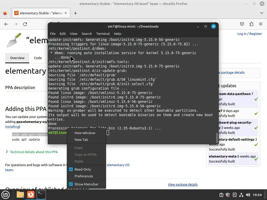Open the Firefox Extensions menu
Viewport: 267px width, 200px height.
point(251,24)
